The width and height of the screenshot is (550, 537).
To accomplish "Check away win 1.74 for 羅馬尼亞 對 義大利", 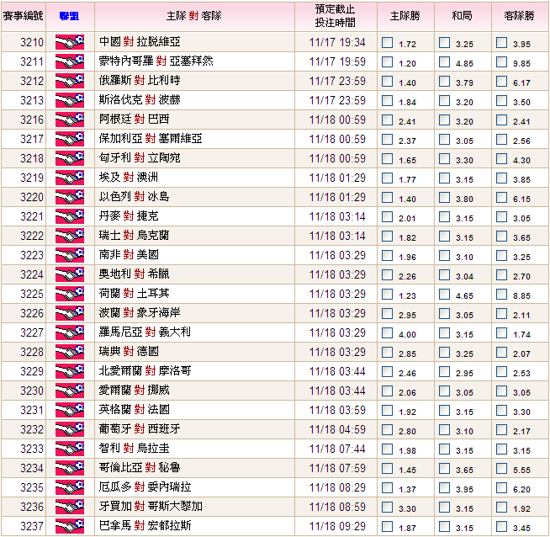I will pos(501,332).
